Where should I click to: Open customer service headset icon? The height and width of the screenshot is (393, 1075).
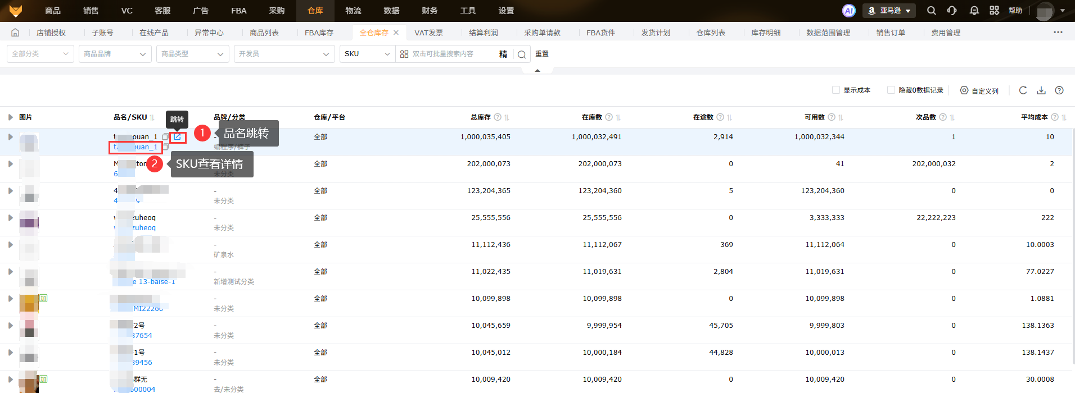(x=952, y=11)
